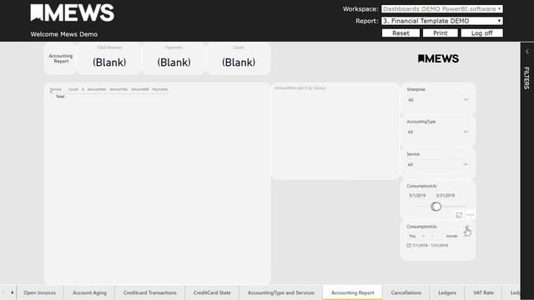Screen dimensions: 534x300
Task: Click the Accounting Report title card
Action: pos(61,58)
